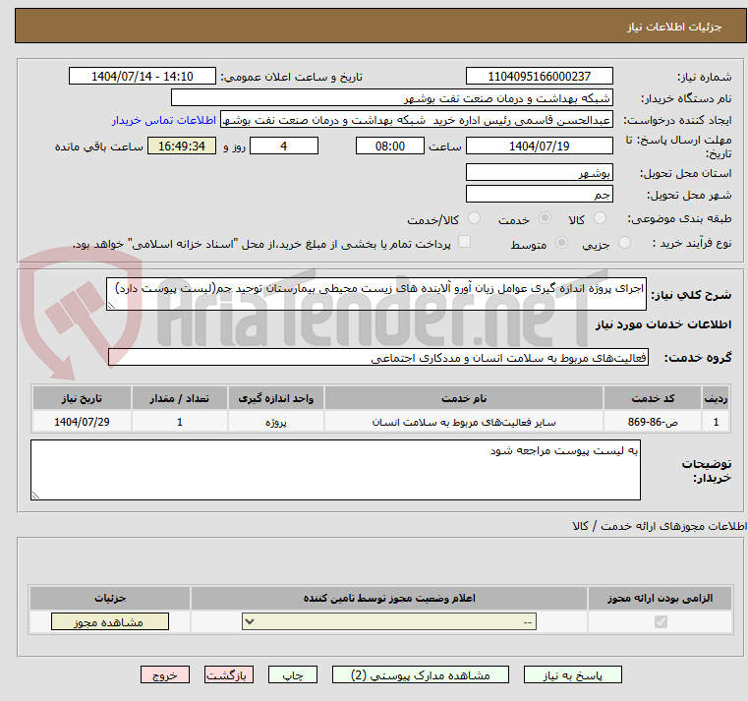Open اطلاعات تماس خریدار link
748x701 pixels.
coord(163,120)
